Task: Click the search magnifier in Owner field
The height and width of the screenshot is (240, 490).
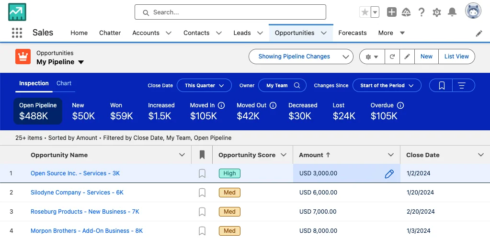Action: click(x=297, y=85)
